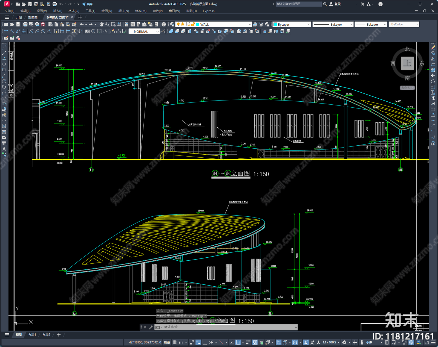
Task: Toggle lineweight display in status bar
Action: tap(248, 342)
